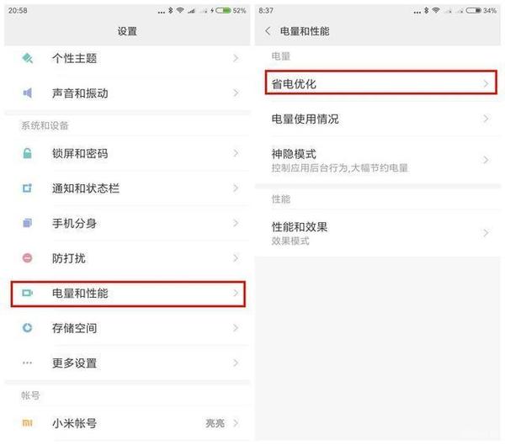Open the 神隐模式 entry
505x445 pixels.
pos(377,160)
